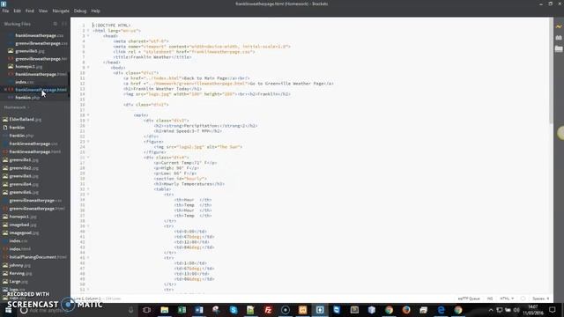564x317 pixels.
Task: Collapse the code fold arrow at line 3
Action: 88,36
